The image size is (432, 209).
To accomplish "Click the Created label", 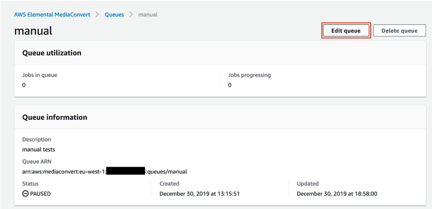I will point(169,184).
